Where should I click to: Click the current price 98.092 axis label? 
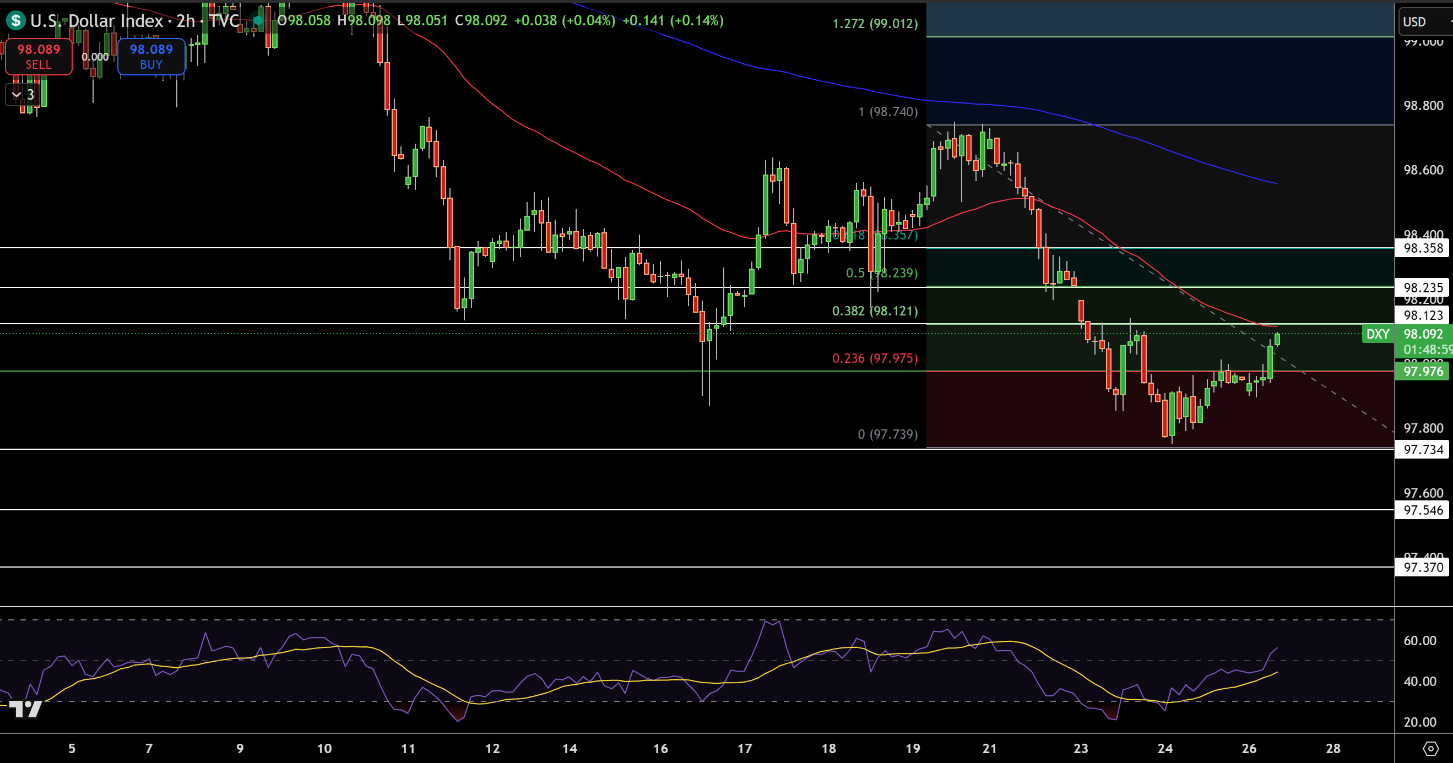(x=1423, y=334)
